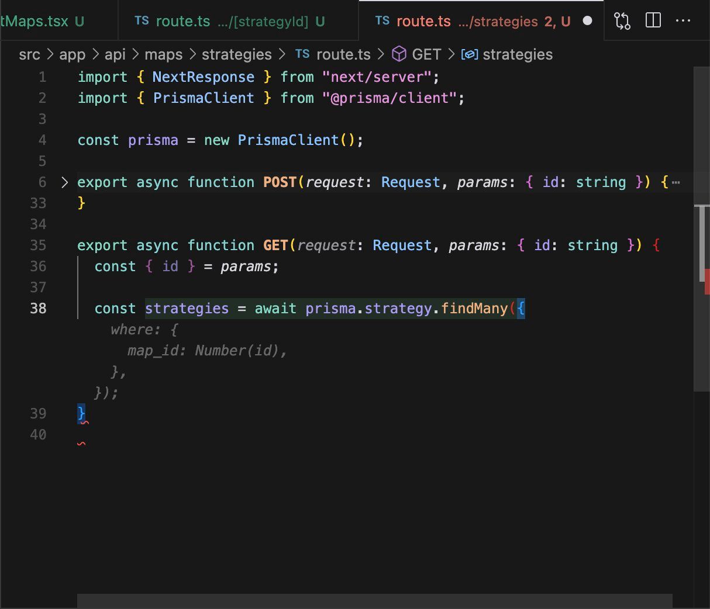Select the src breadcrumb segment
Image resolution: width=710 pixels, height=609 pixels.
[29, 54]
